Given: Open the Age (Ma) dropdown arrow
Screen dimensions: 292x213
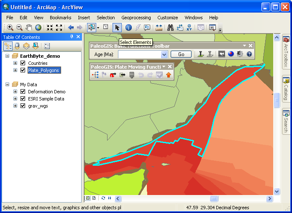Looking at the screenshot, I should tap(164, 54).
